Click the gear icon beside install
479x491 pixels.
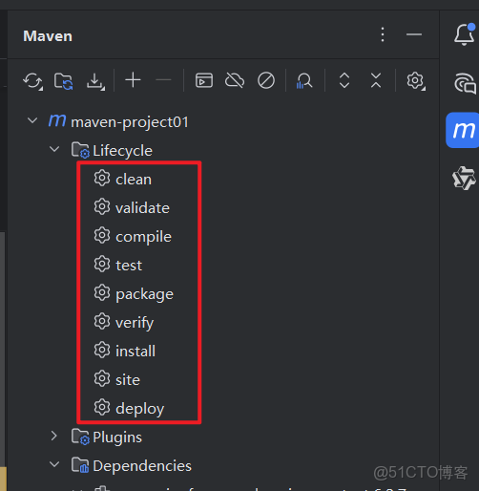pos(102,350)
